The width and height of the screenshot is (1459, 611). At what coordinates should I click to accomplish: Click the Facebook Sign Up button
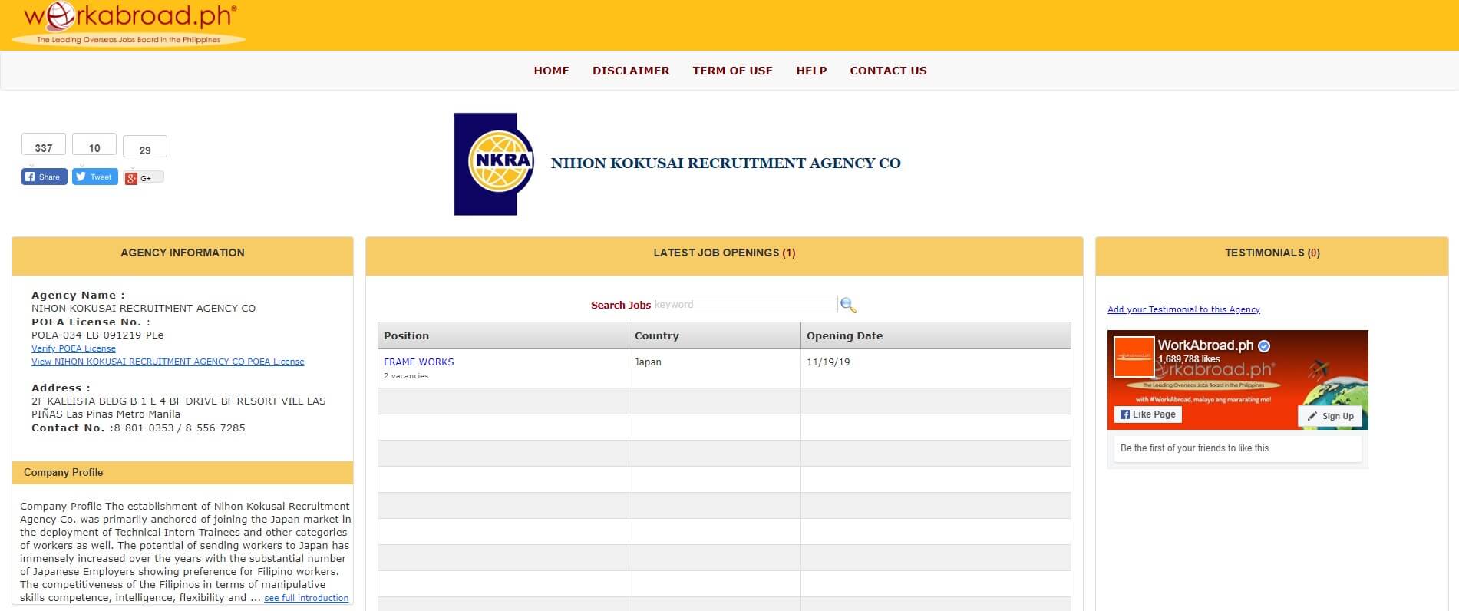pyautogui.click(x=1330, y=416)
